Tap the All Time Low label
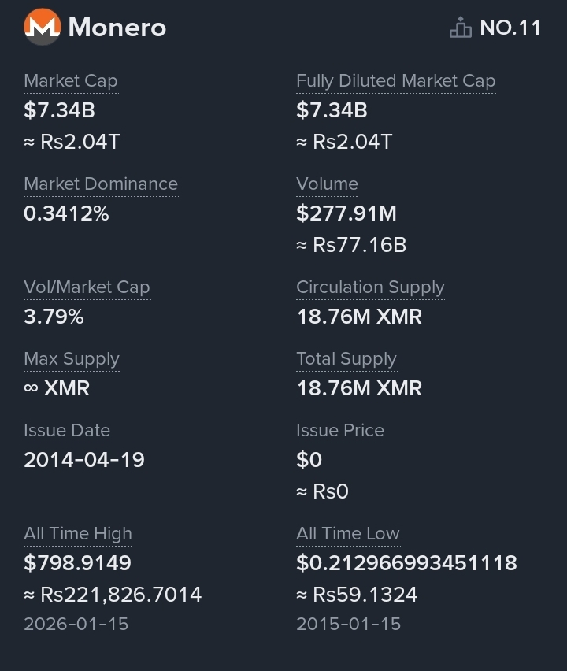Screen dimensions: 567x671 (348, 534)
